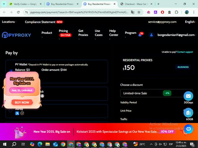198x148 pixels.
Task: Click the floating business building icon
Action: [x=188, y=113]
